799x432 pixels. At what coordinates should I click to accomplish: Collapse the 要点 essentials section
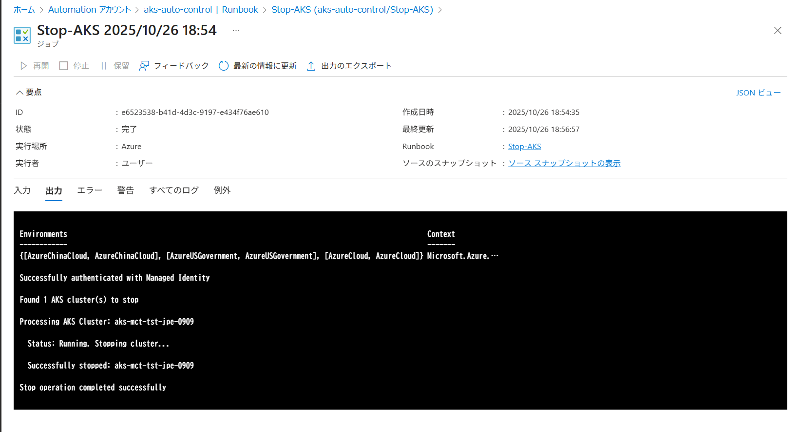pyautogui.click(x=29, y=92)
